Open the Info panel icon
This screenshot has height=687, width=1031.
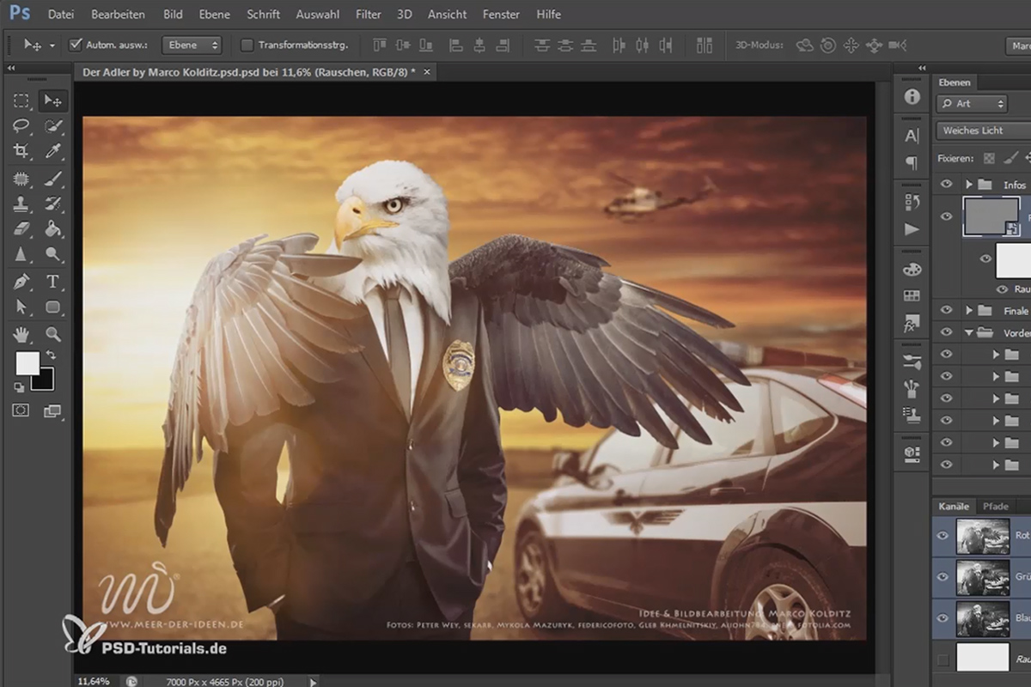tap(912, 97)
